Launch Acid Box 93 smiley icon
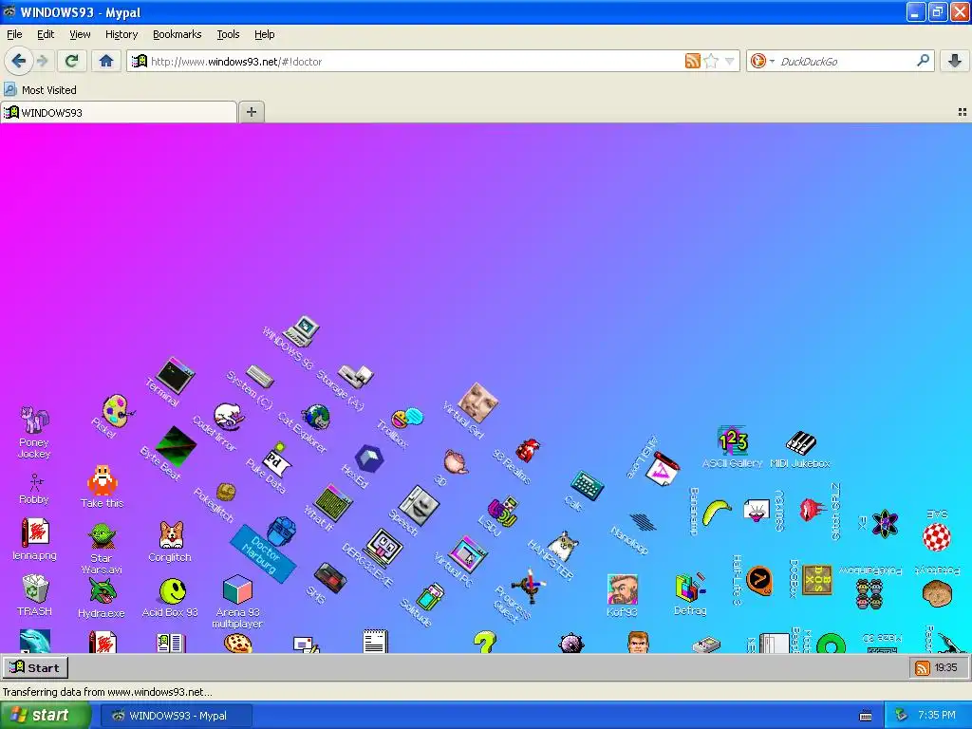972x729 pixels. coord(171,598)
